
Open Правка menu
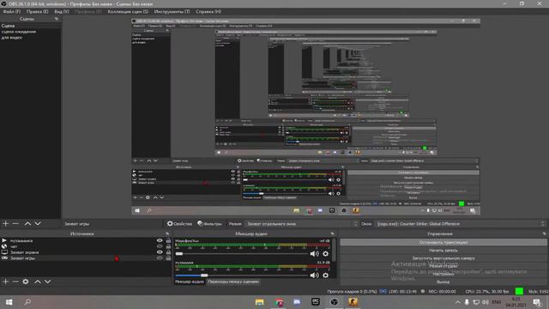[38, 11]
